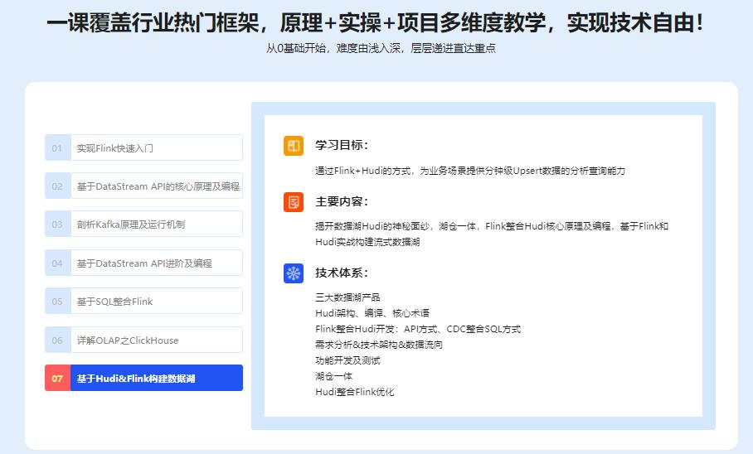The width and height of the screenshot is (753, 454).
Task: Click the active 基于Hudi&Flink构建数据湖 tab
Action: [143, 379]
